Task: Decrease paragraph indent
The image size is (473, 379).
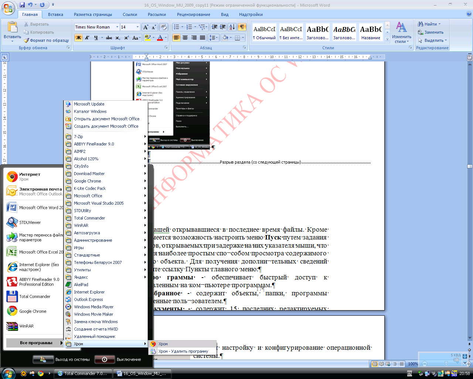Action: click(214, 27)
